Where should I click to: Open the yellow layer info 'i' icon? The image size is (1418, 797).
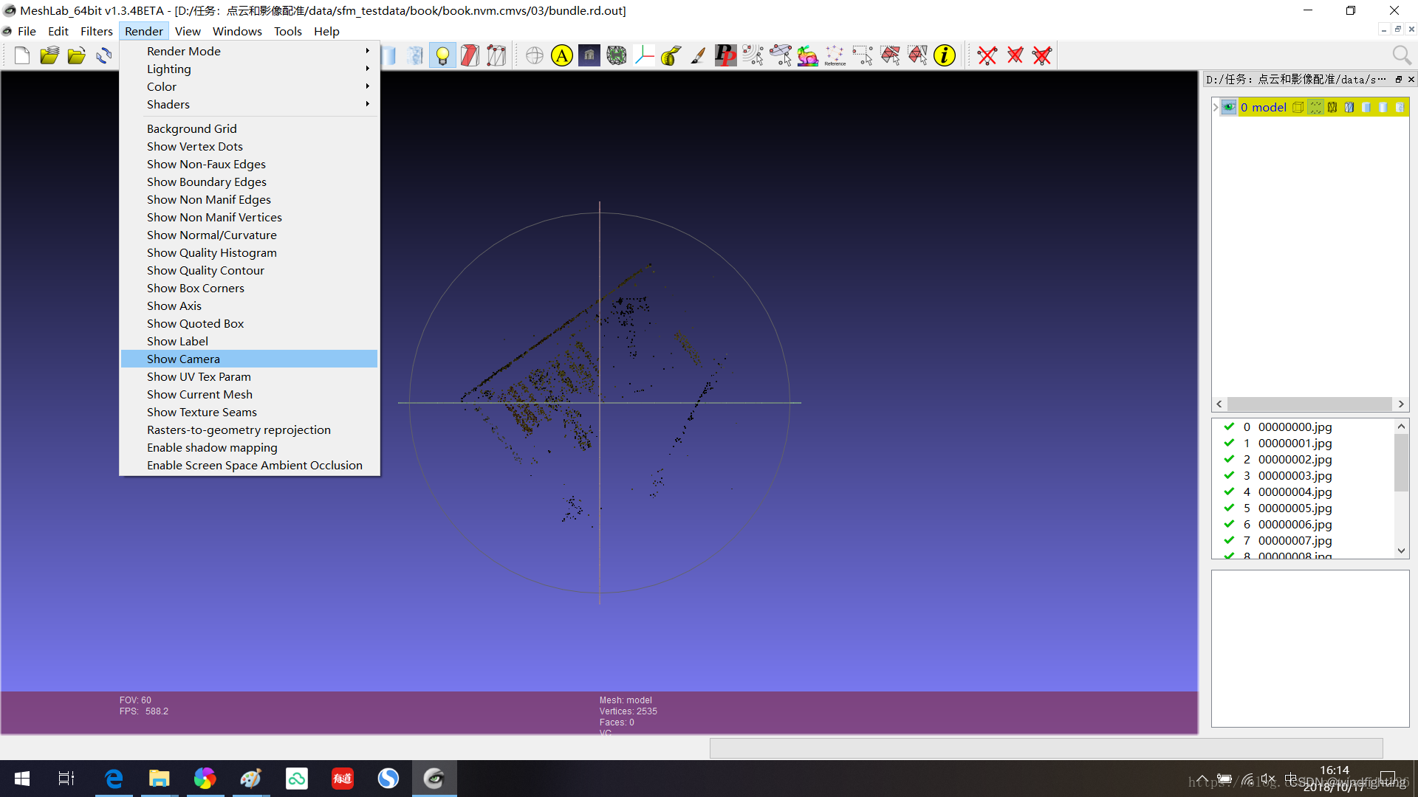944,55
